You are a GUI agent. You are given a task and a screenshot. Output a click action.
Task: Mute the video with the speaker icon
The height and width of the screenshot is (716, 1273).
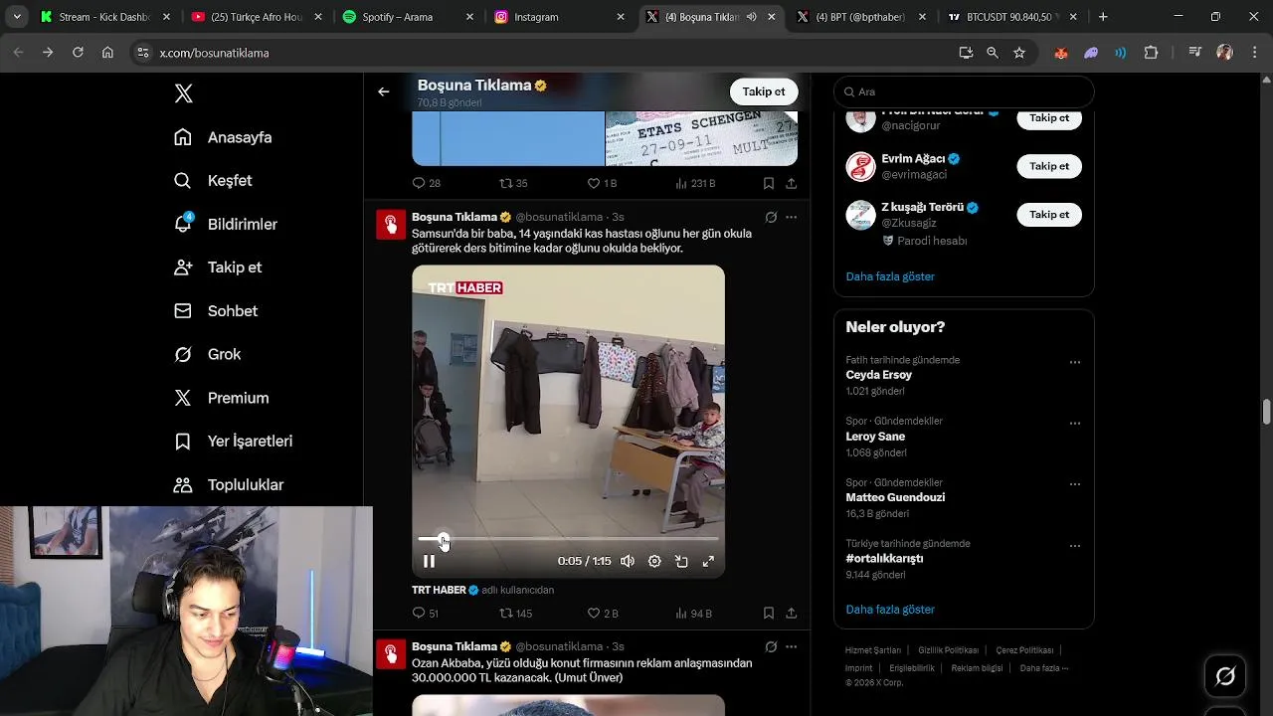tap(628, 561)
